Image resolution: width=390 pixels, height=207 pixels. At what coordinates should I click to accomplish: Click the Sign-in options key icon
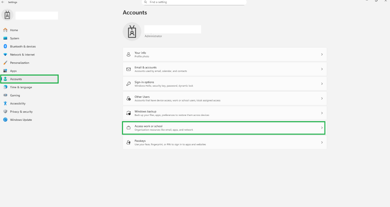point(129,84)
